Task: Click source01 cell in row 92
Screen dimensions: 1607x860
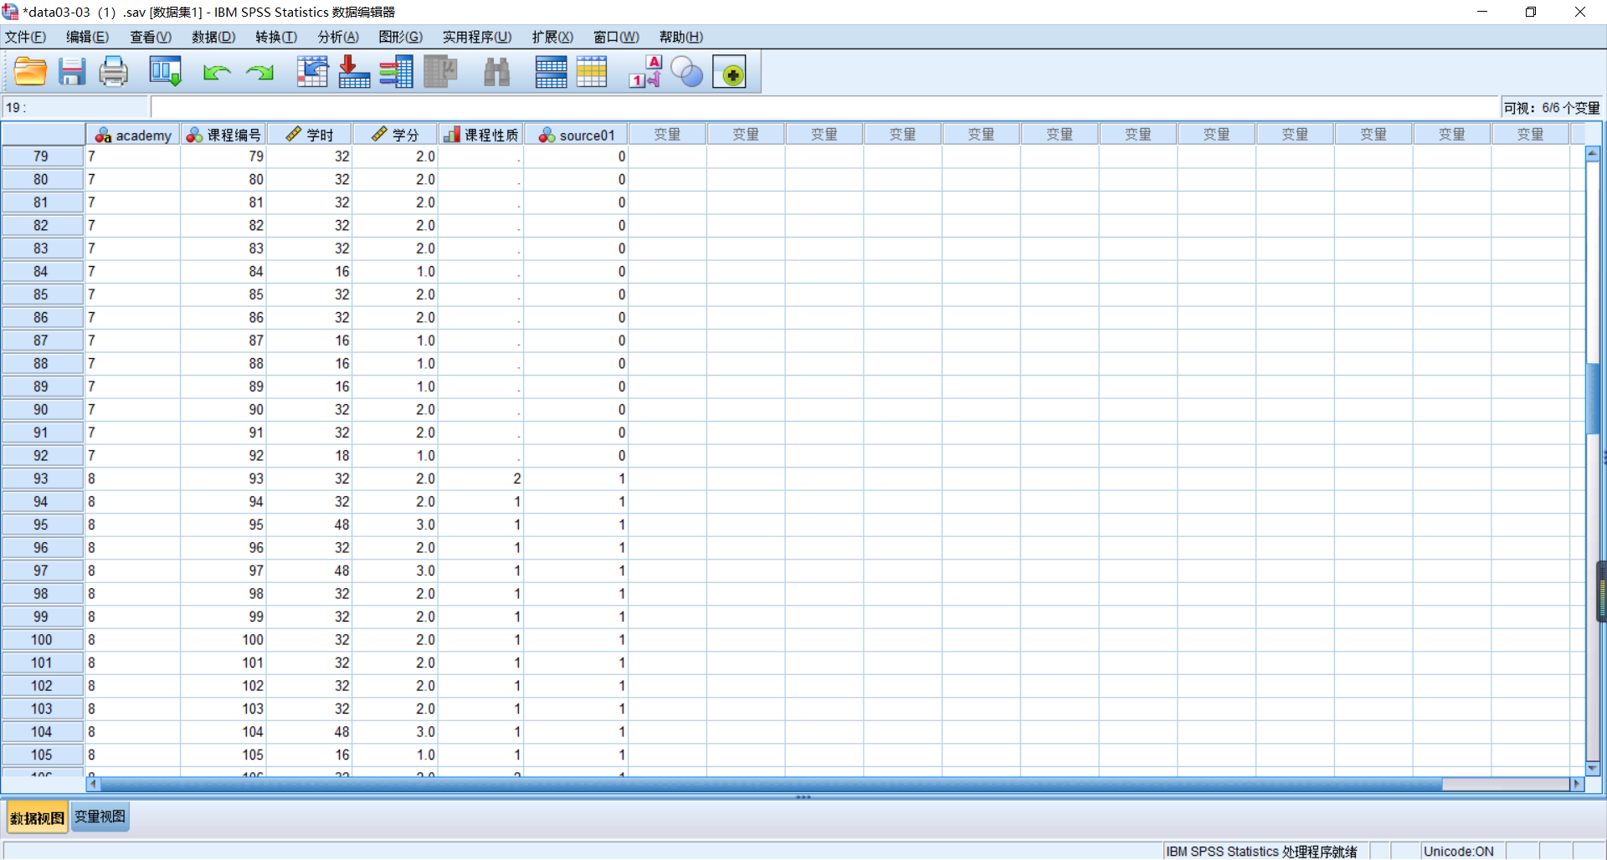Action: (x=577, y=456)
